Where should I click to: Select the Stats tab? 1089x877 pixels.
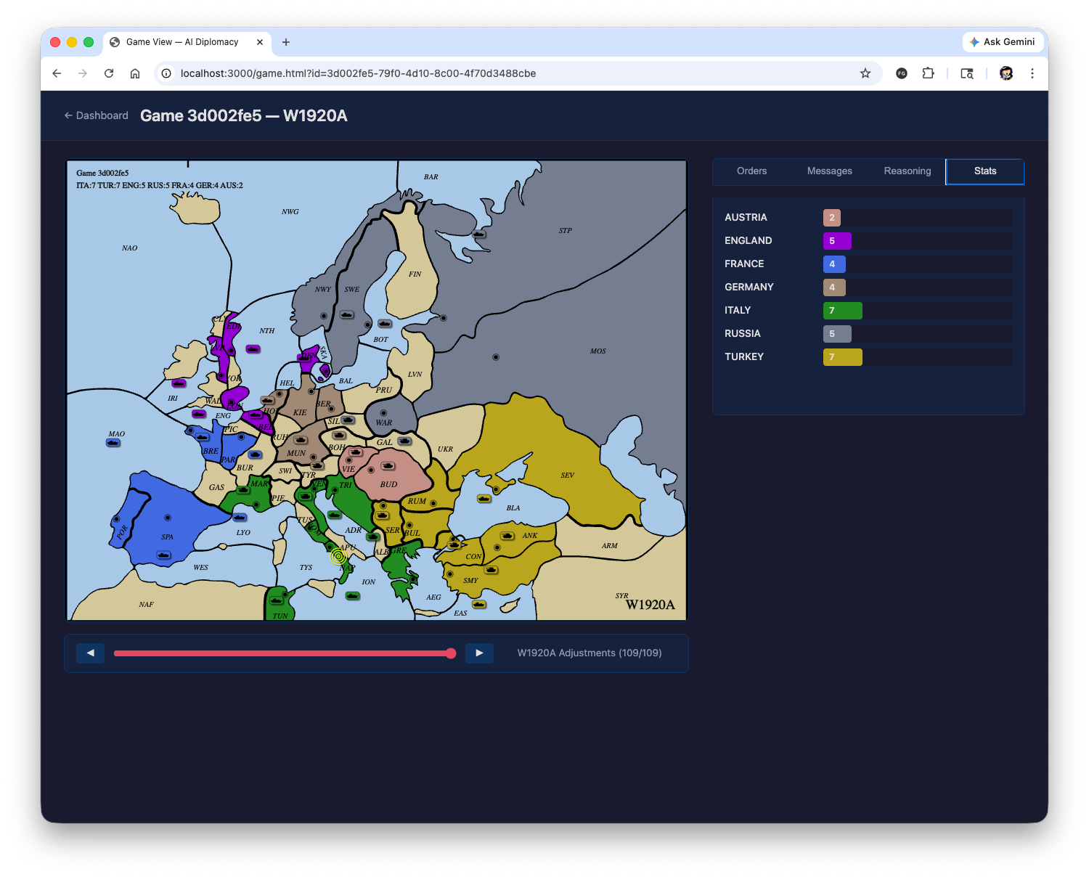[984, 171]
